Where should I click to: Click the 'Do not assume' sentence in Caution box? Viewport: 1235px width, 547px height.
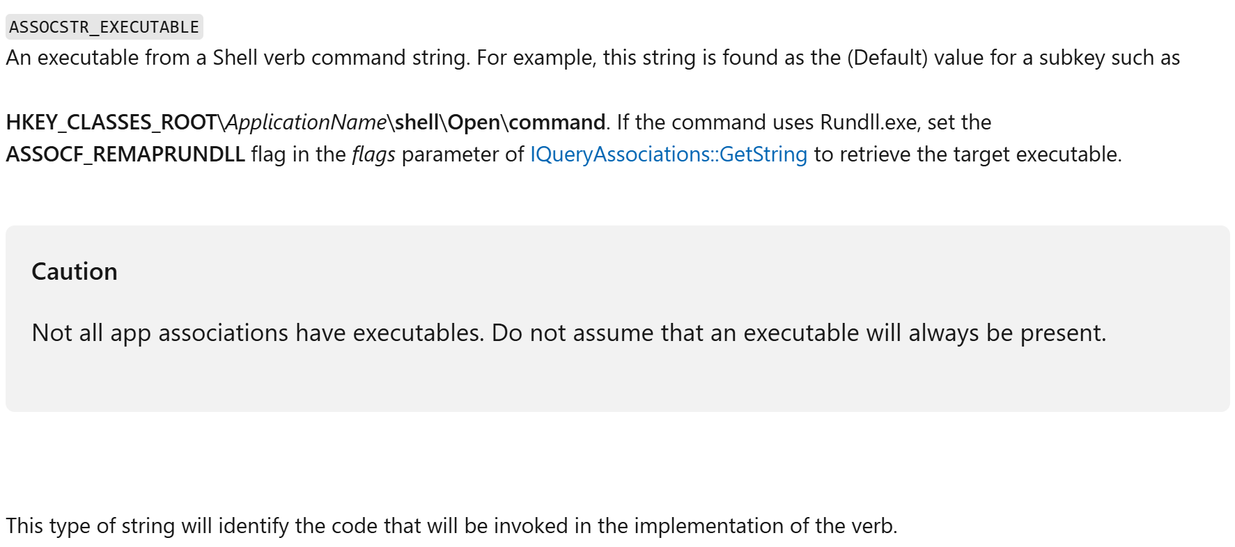(x=798, y=333)
